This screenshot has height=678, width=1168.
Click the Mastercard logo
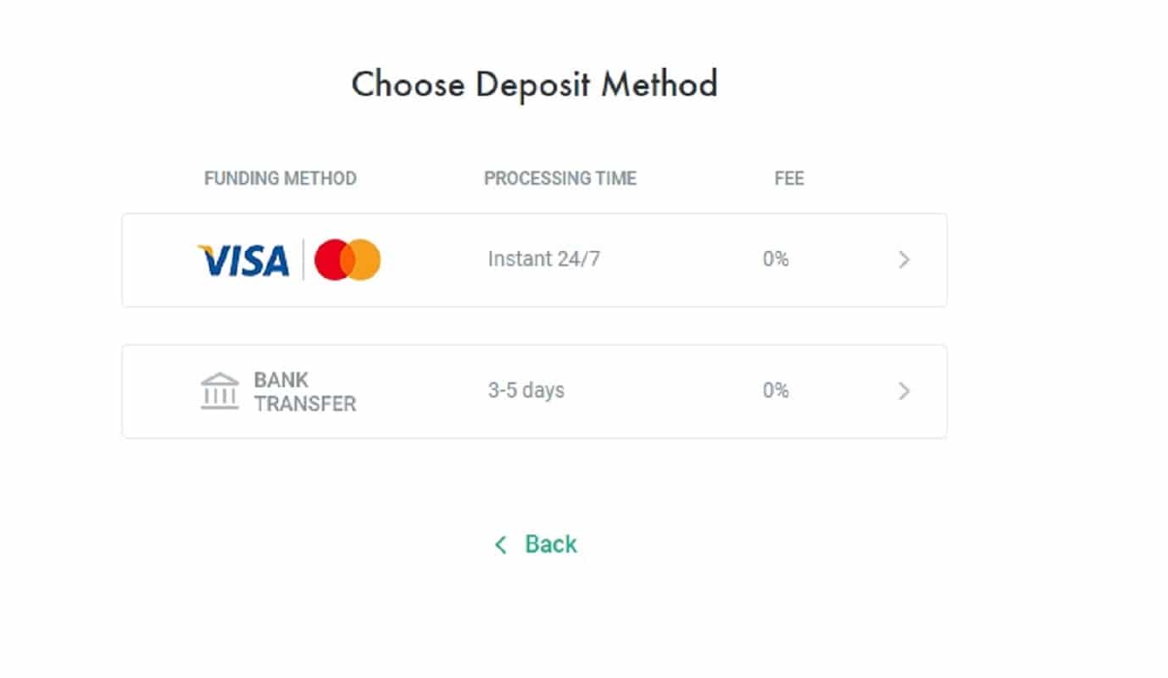pyautogui.click(x=348, y=260)
